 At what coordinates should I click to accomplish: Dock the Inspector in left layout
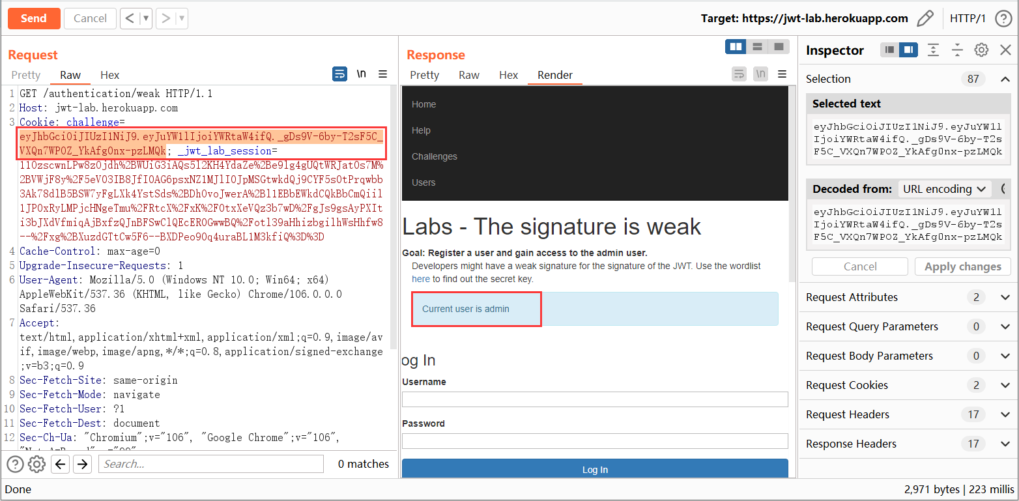coord(889,50)
